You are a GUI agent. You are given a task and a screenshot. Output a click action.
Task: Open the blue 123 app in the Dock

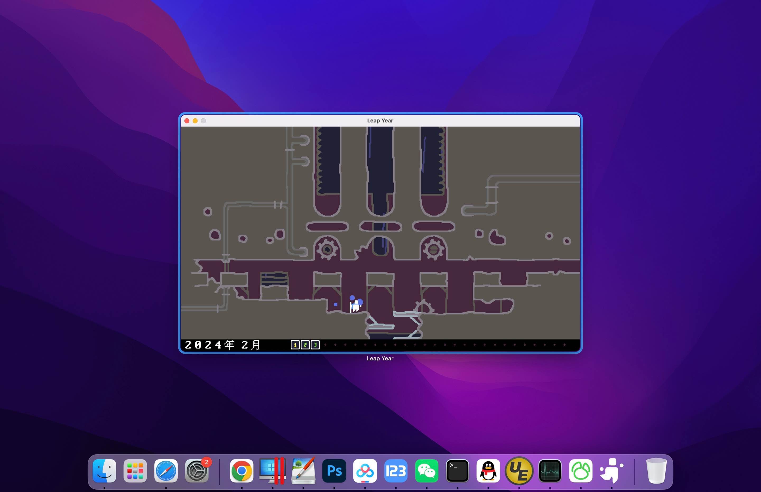[396, 471]
